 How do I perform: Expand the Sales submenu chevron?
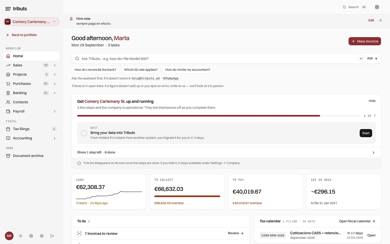(x=55, y=65)
